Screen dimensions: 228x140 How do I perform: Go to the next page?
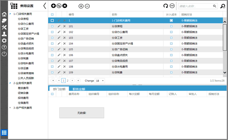[72, 81]
